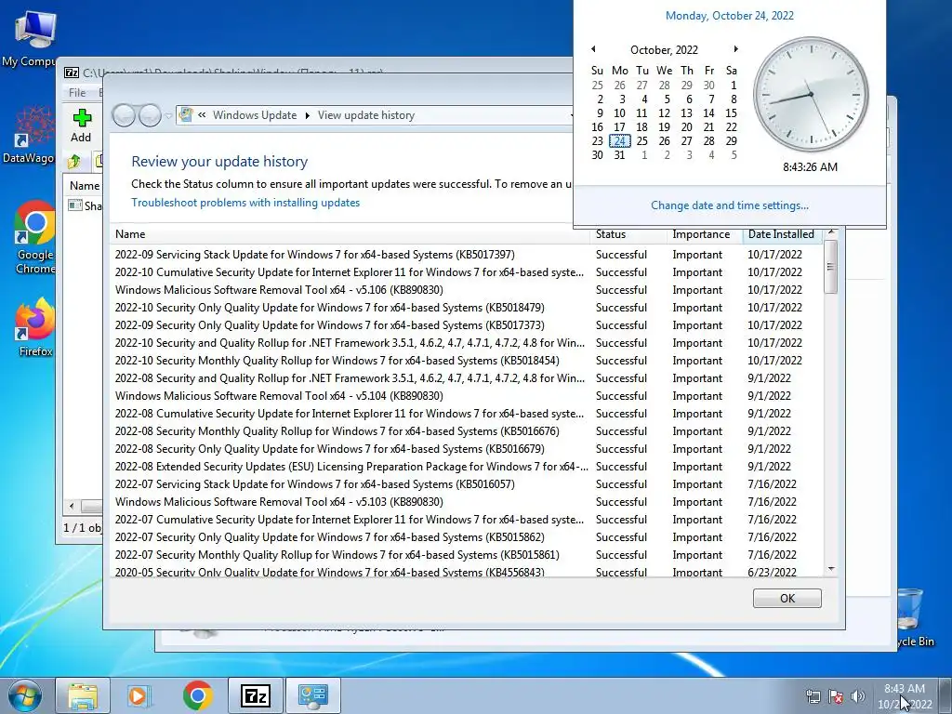This screenshot has width=952, height=714.
Task: Go back in Windows Update window
Action: point(125,115)
